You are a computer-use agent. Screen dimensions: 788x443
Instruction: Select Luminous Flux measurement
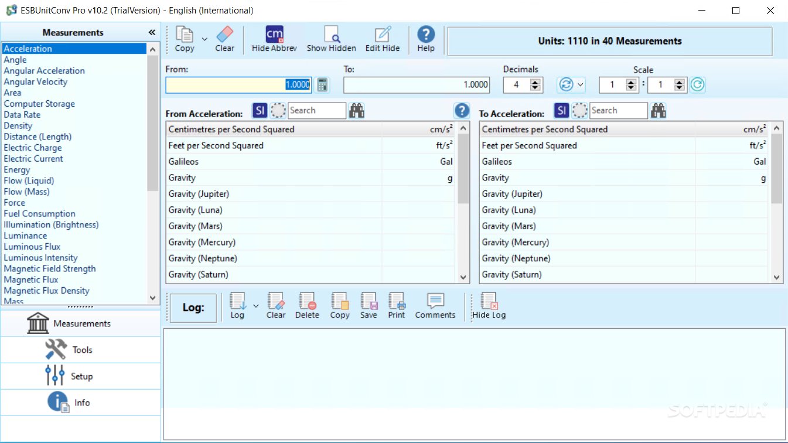(32, 247)
